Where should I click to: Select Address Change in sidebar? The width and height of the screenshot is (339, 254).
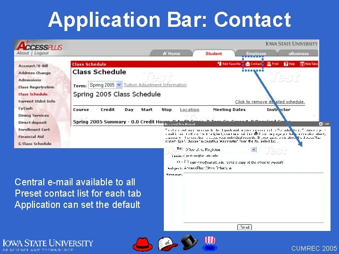[x=34, y=73]
